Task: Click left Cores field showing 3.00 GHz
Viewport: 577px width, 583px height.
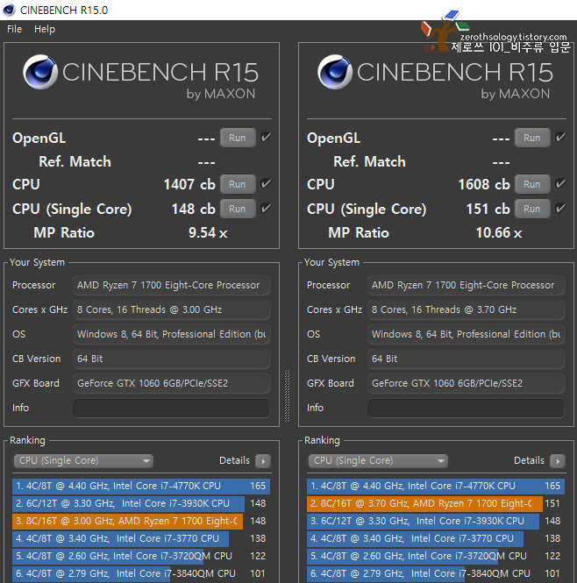Action: 171,310
